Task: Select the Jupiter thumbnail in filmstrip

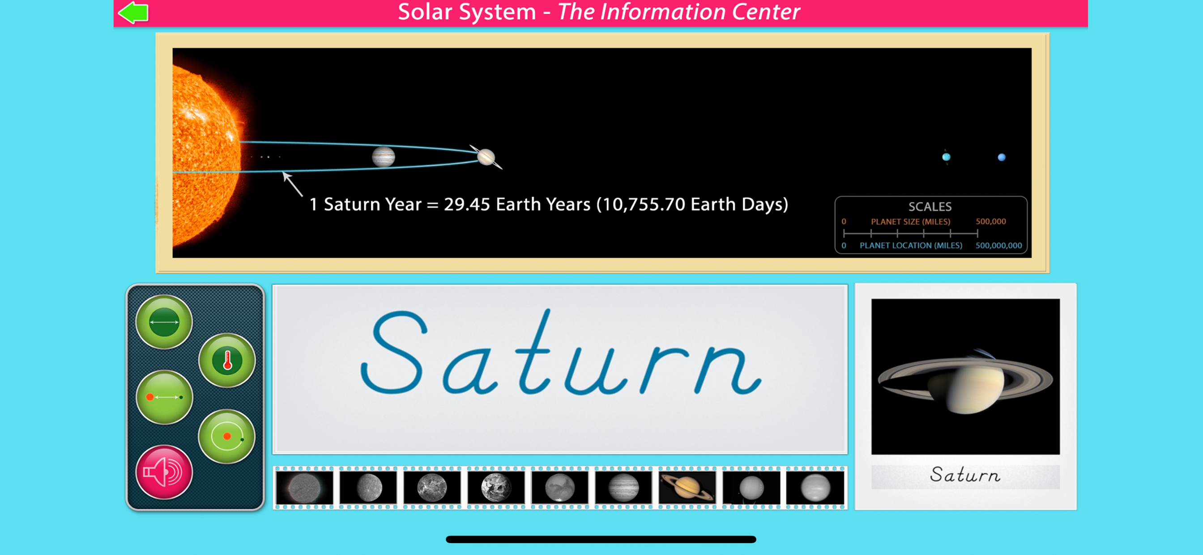Action: [x=623, y=488]
